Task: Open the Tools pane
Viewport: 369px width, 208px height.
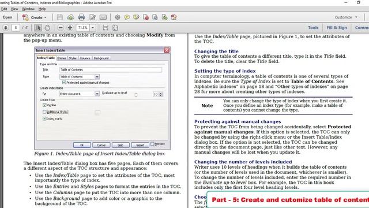Action: coord(313,28)
